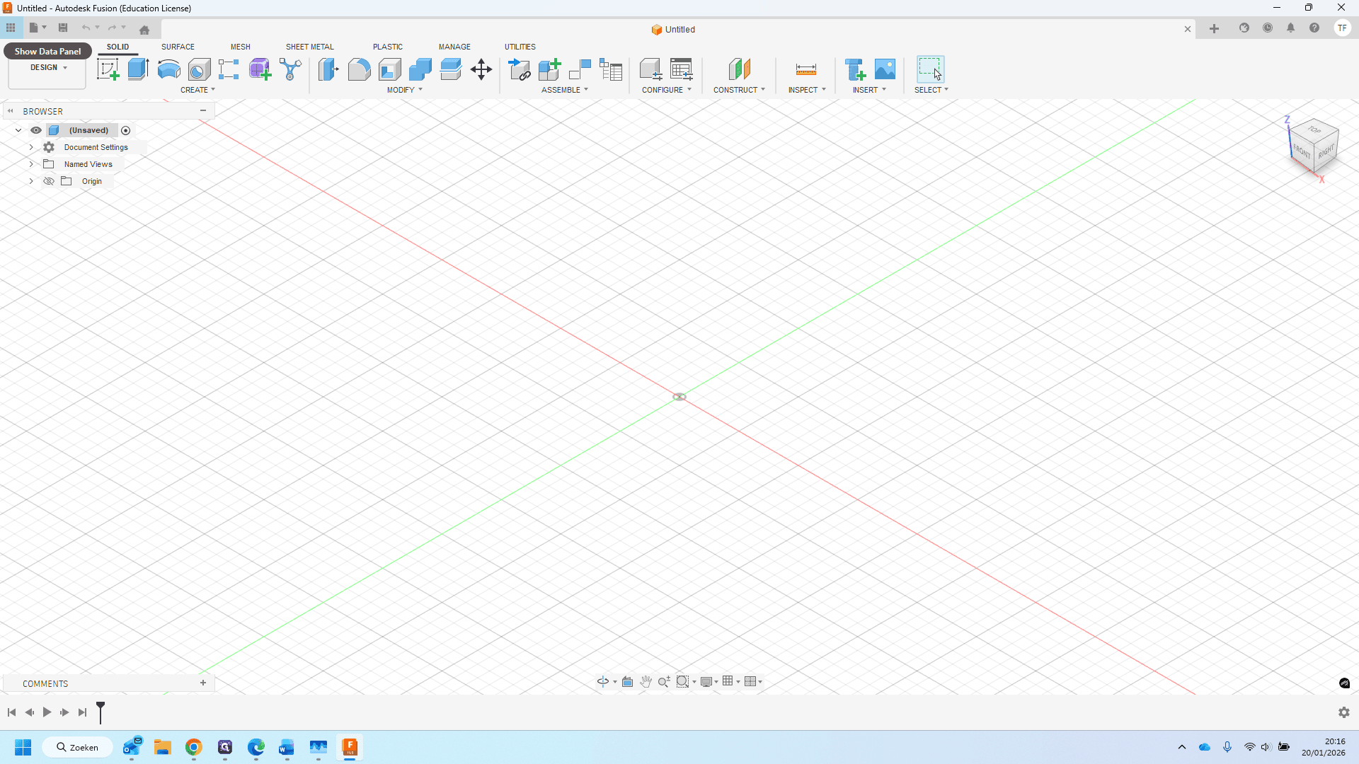This screenshot has height=764, width=1359.
Task: Click the Look At icon
Action: pos(627,681)
